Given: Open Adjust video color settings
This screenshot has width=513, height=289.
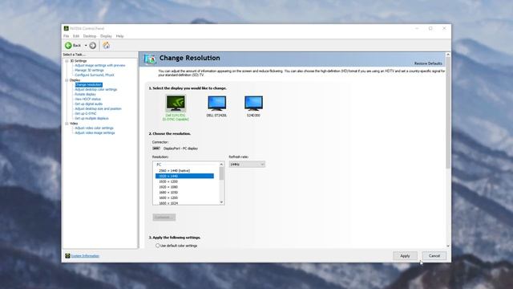Looking at the screenshot, I should (94, 128).
